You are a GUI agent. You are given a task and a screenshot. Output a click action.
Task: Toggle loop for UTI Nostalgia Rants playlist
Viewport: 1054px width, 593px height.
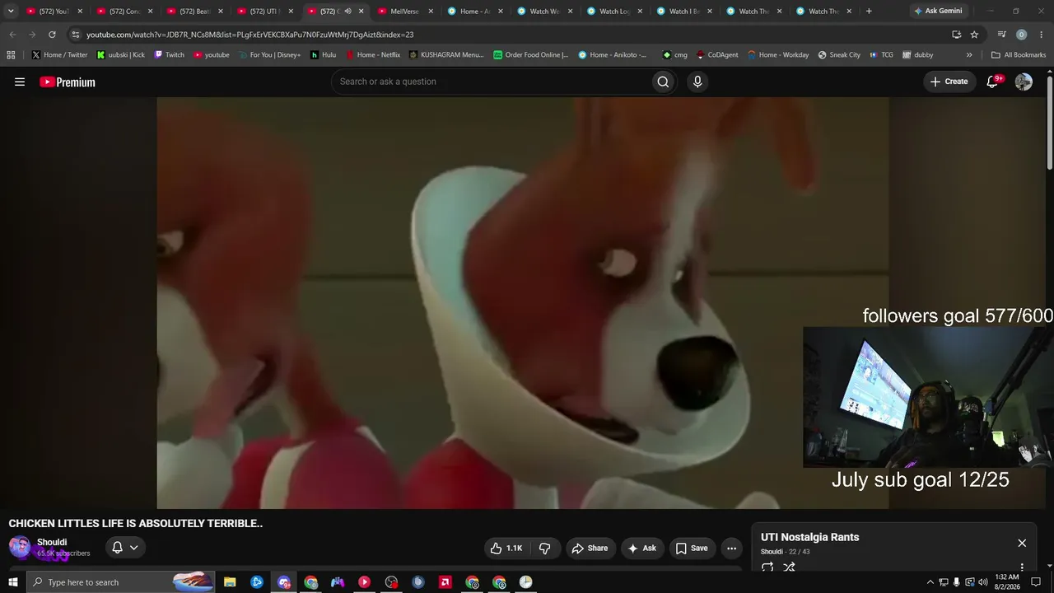pyautogui.click(x=767, y=567)
